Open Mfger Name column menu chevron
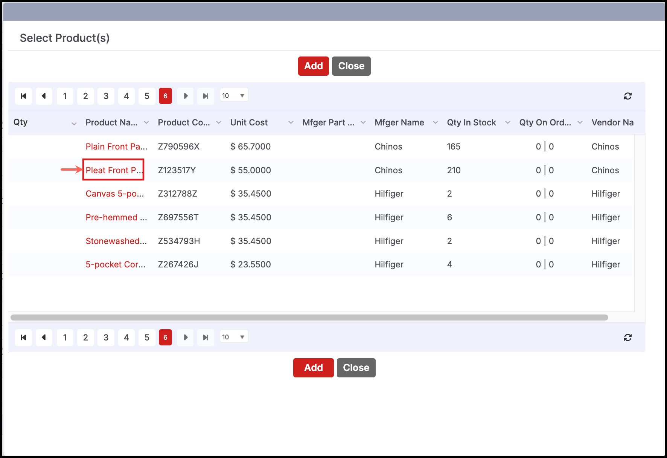The width and height of the screenshot is (667, 458). (x=436, y=122)
